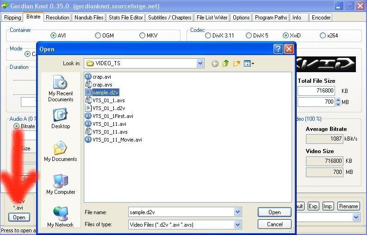Choose DivX 5 codec
Screen dimensions: 367x235
249,35
